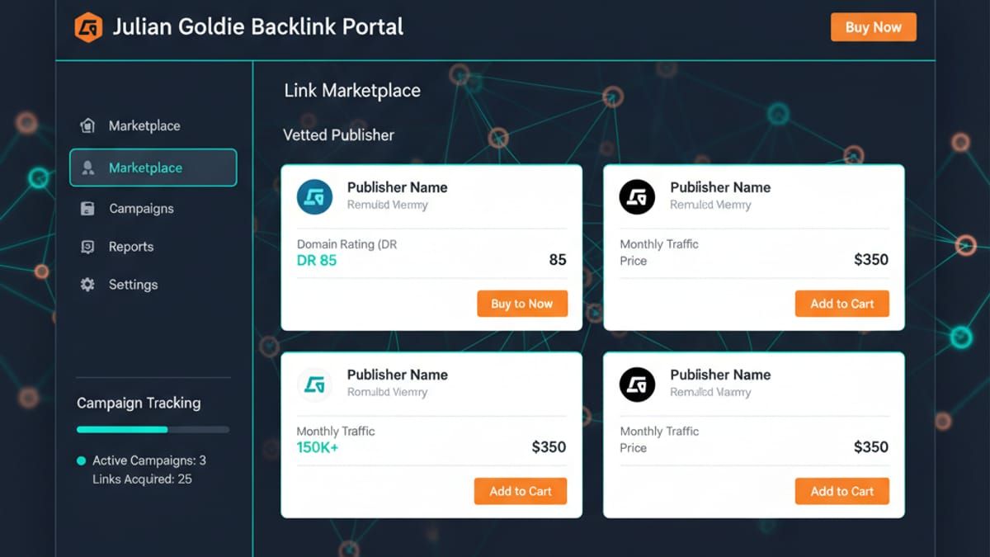990x557 pixels.
Task: Click the Links Acquired: 25 text
Action: pos(142,479)
